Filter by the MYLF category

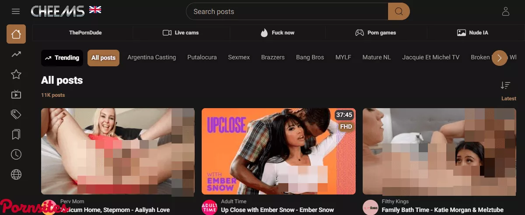[x=343, y=58]
